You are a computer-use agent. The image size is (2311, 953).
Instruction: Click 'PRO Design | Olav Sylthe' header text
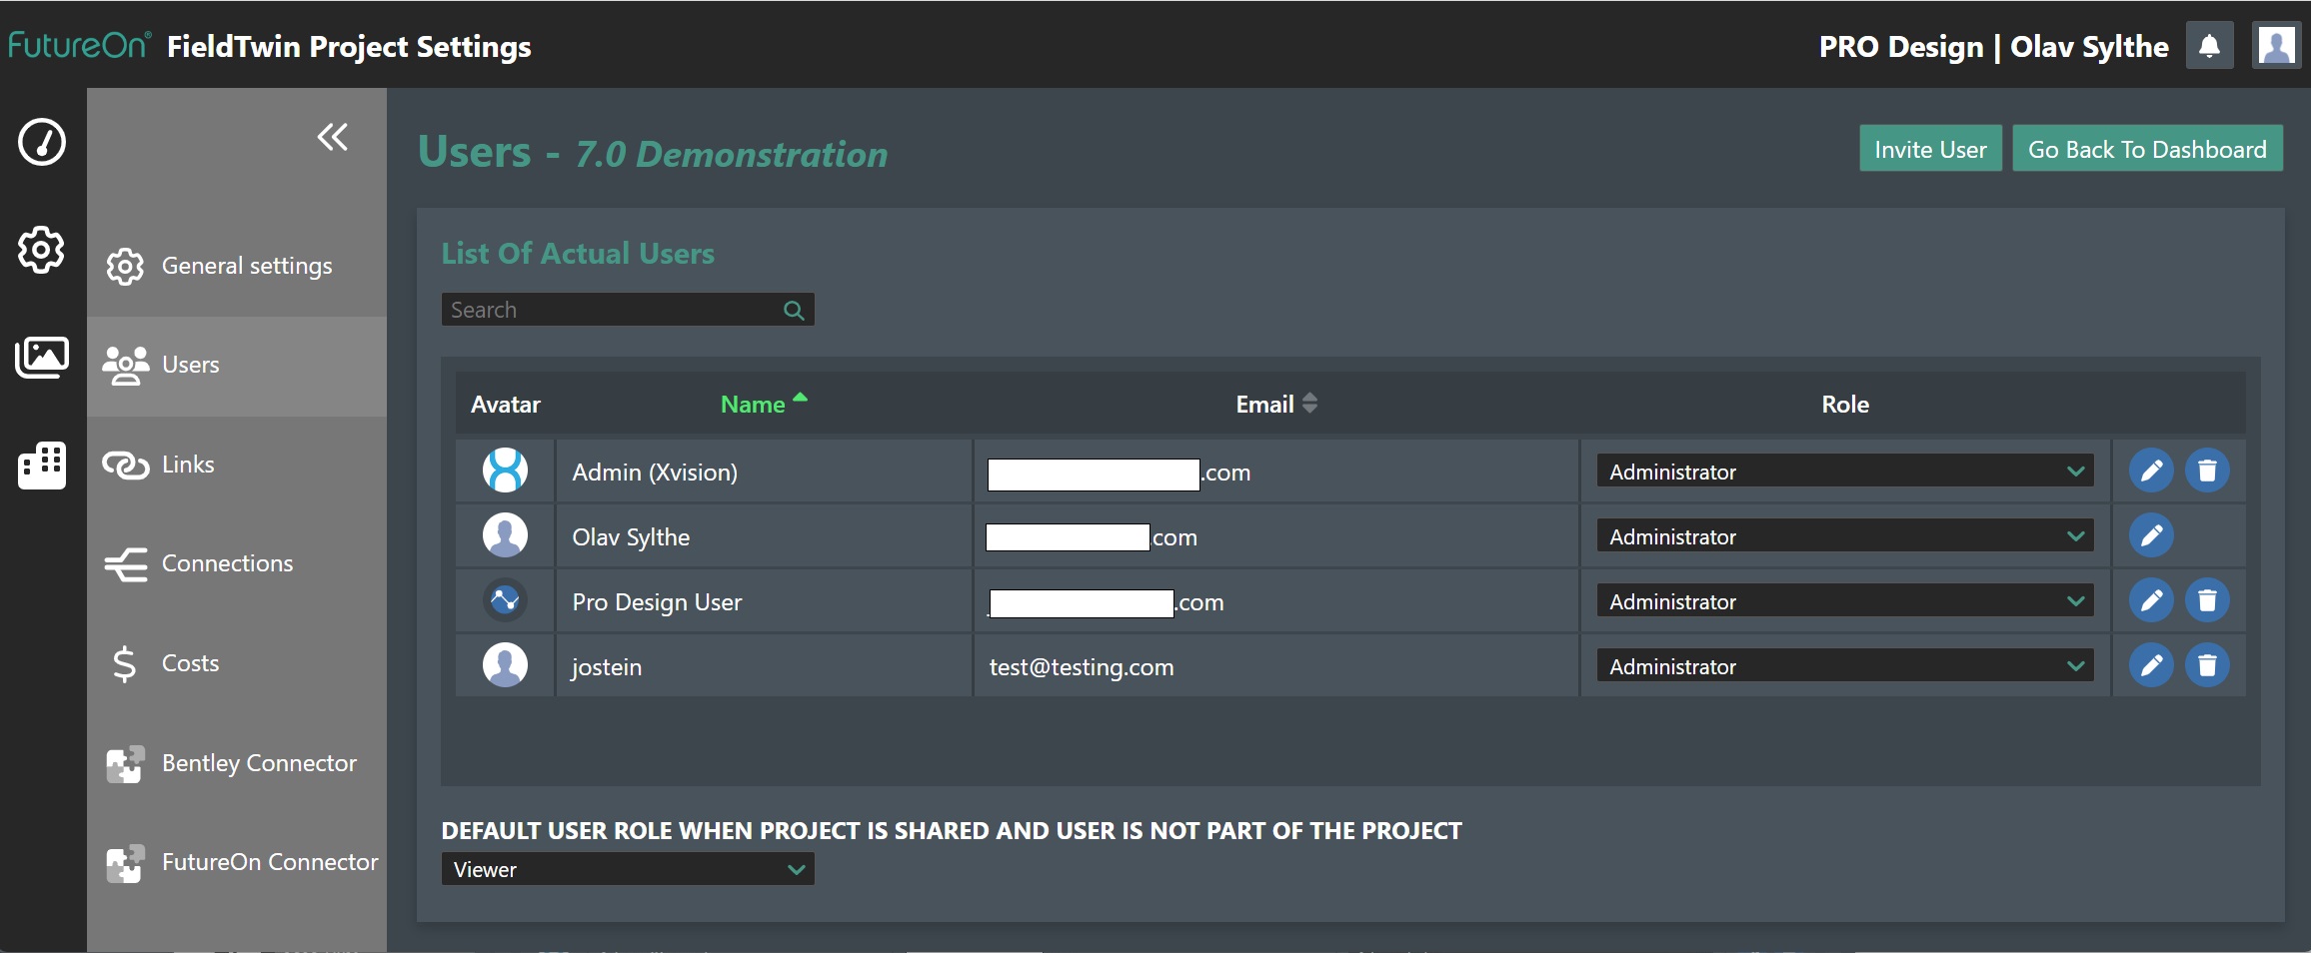tap(1994, 46)
